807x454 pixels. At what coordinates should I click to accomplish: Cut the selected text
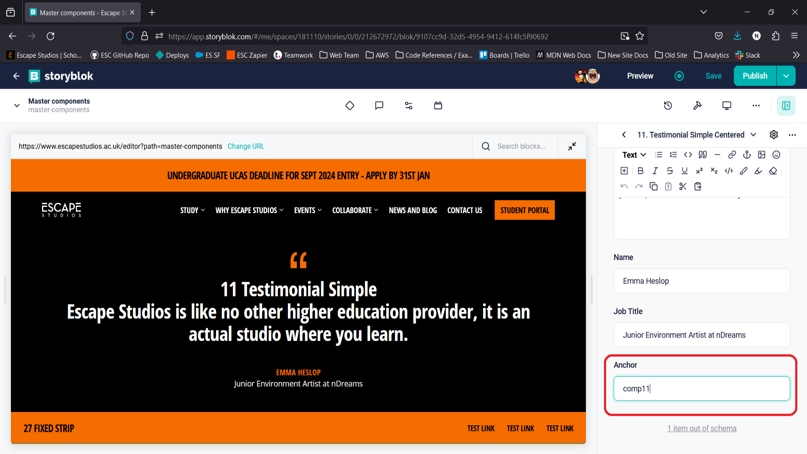click(683, 186)
